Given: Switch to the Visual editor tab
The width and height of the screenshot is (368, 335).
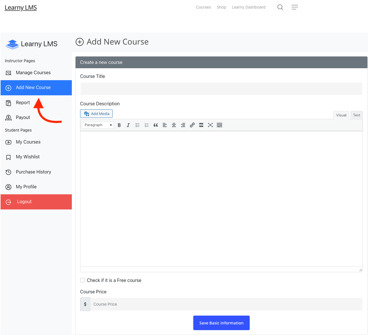Looking at the screenshot, I should tap(341, 115).
